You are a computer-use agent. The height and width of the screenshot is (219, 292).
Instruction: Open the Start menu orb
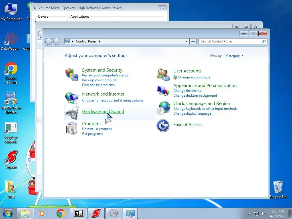click(x=7, y=213)
